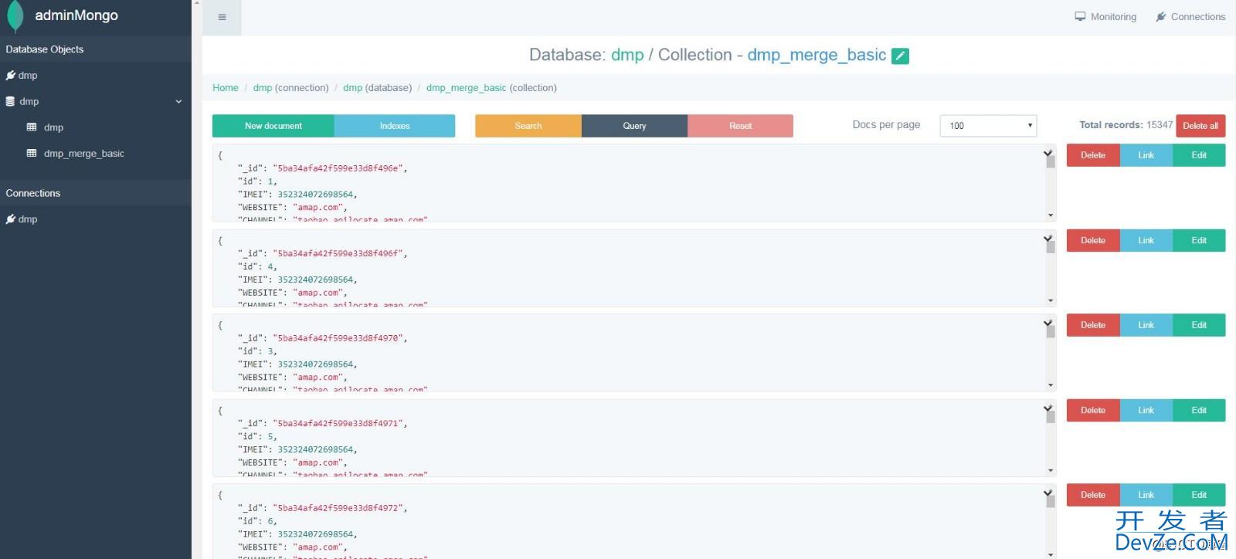Expand document 5ba34afa42f599e33d8f4971 chevron
1236x559 pixels.
1048,408
